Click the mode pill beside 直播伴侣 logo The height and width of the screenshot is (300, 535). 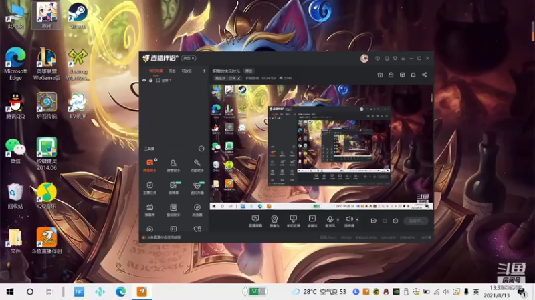pyautogui.click(x=189, y=58)
